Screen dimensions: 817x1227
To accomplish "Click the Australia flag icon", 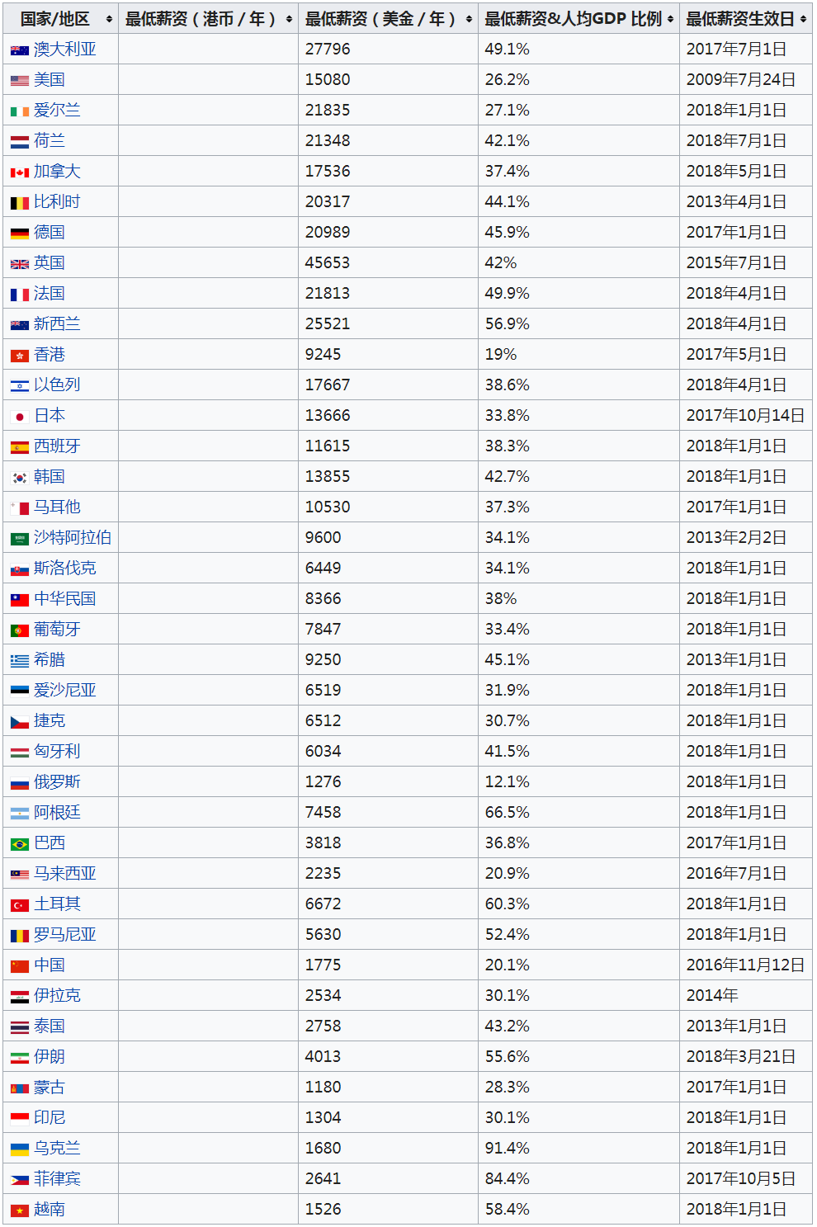I will (20, 50).
